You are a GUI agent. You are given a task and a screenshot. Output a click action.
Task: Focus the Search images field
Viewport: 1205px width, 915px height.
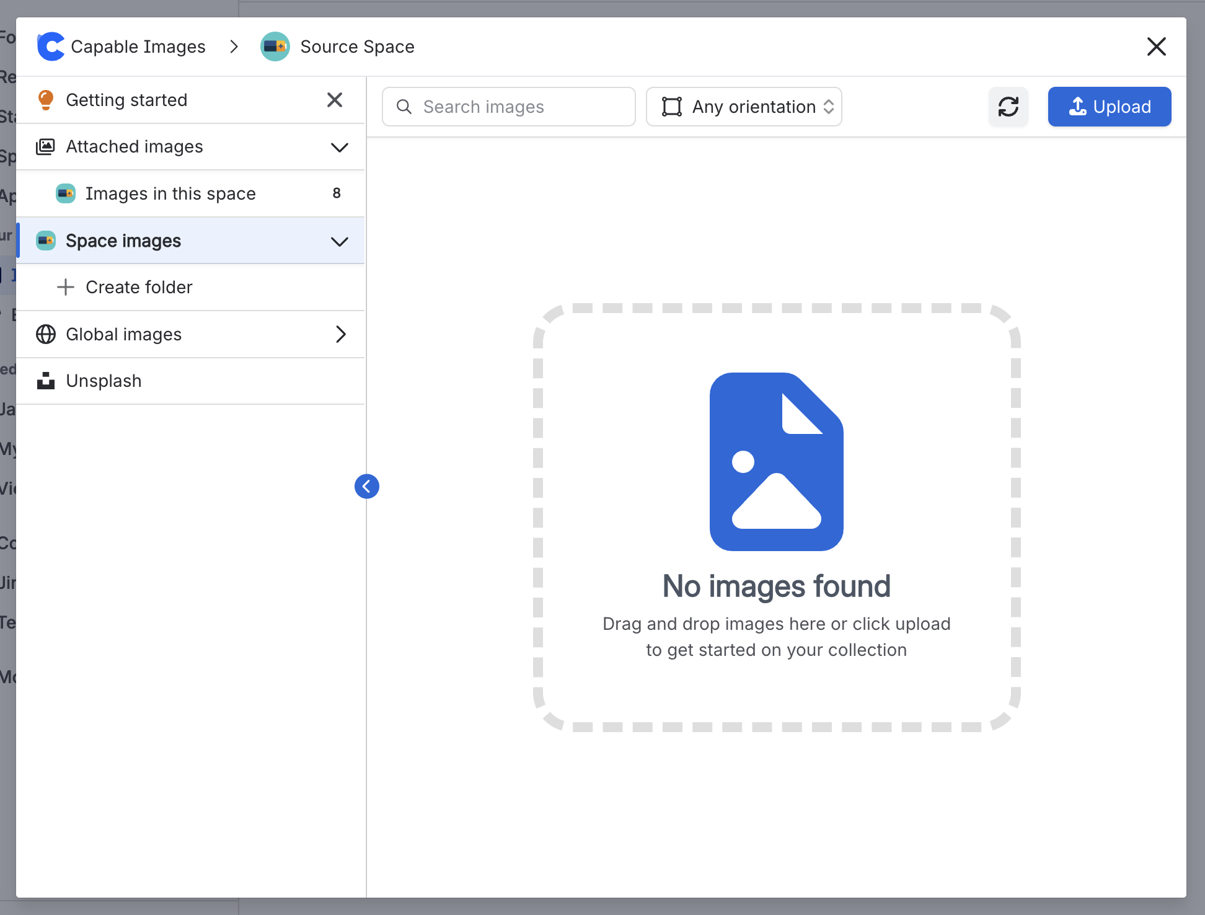[x=514, y=107]
